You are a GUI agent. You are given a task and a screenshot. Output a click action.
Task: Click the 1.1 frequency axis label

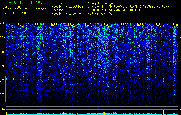2,37
